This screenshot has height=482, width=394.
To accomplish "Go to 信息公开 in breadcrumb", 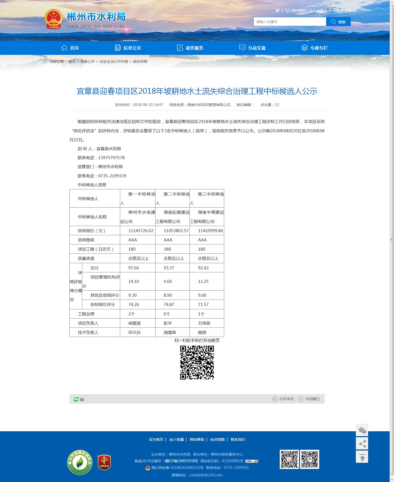I will coord(88,61).
